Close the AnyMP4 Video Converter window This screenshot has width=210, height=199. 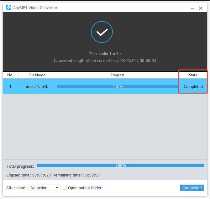click(201, 8)
